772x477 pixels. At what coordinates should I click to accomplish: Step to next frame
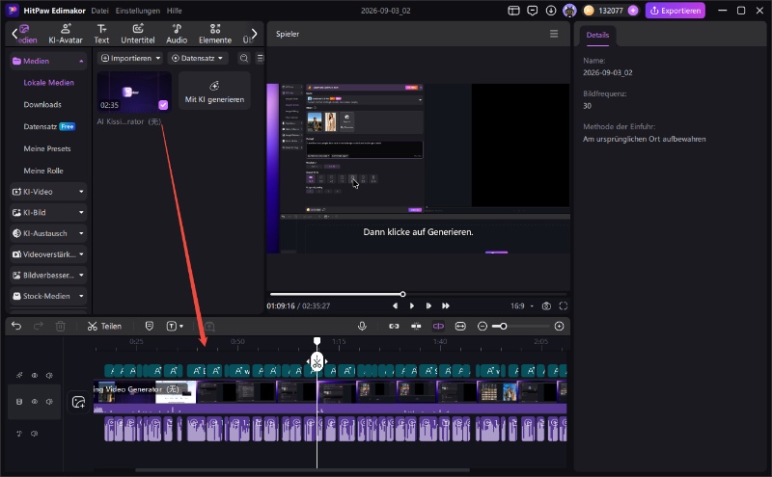[428, 305]
